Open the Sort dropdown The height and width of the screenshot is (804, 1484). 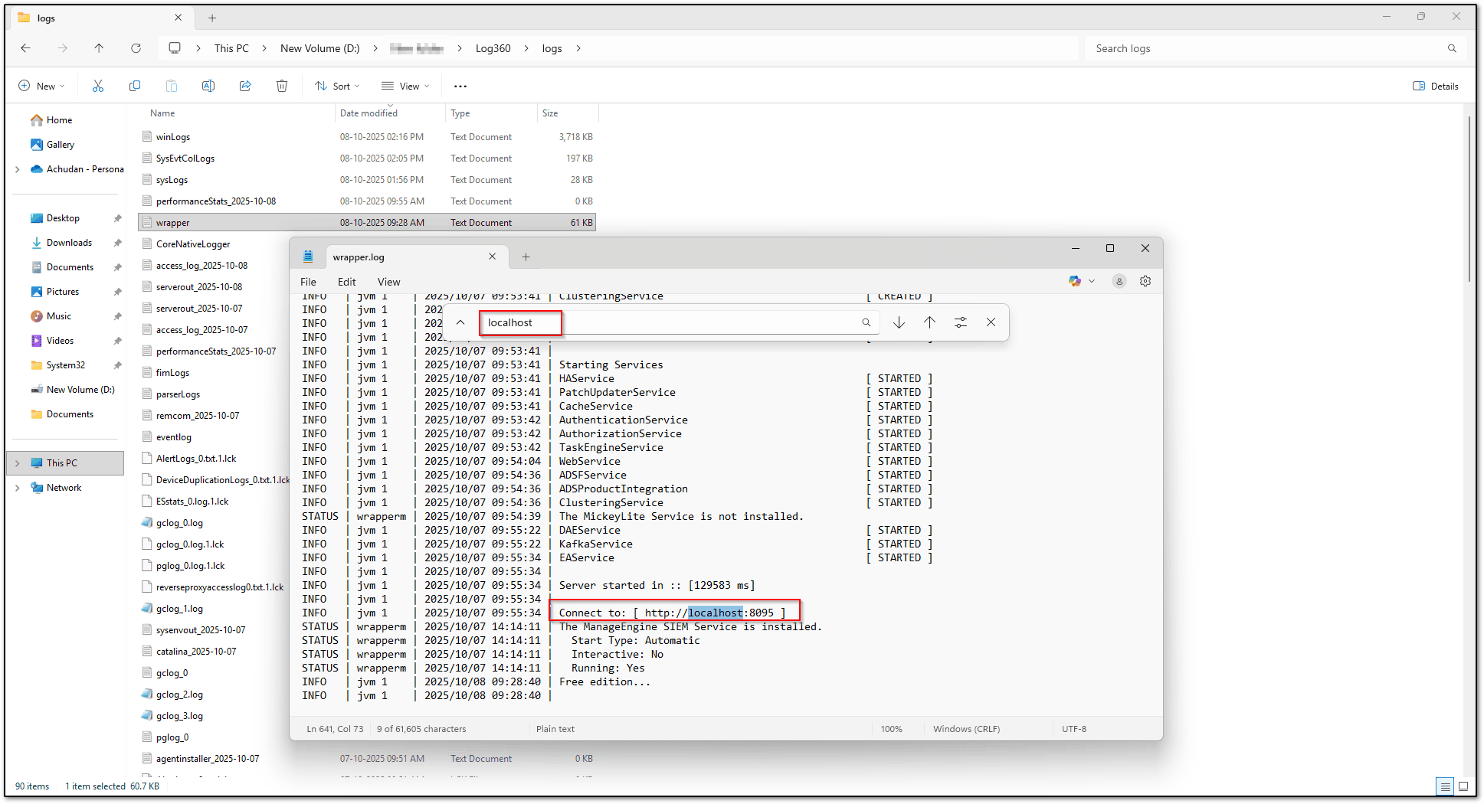[x=337, y=87]
